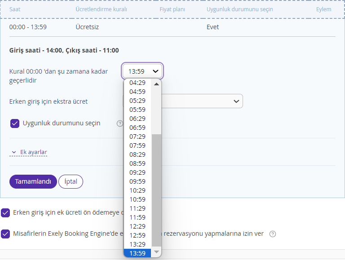Choose the 08:59 time option

(x=137, y=163)
